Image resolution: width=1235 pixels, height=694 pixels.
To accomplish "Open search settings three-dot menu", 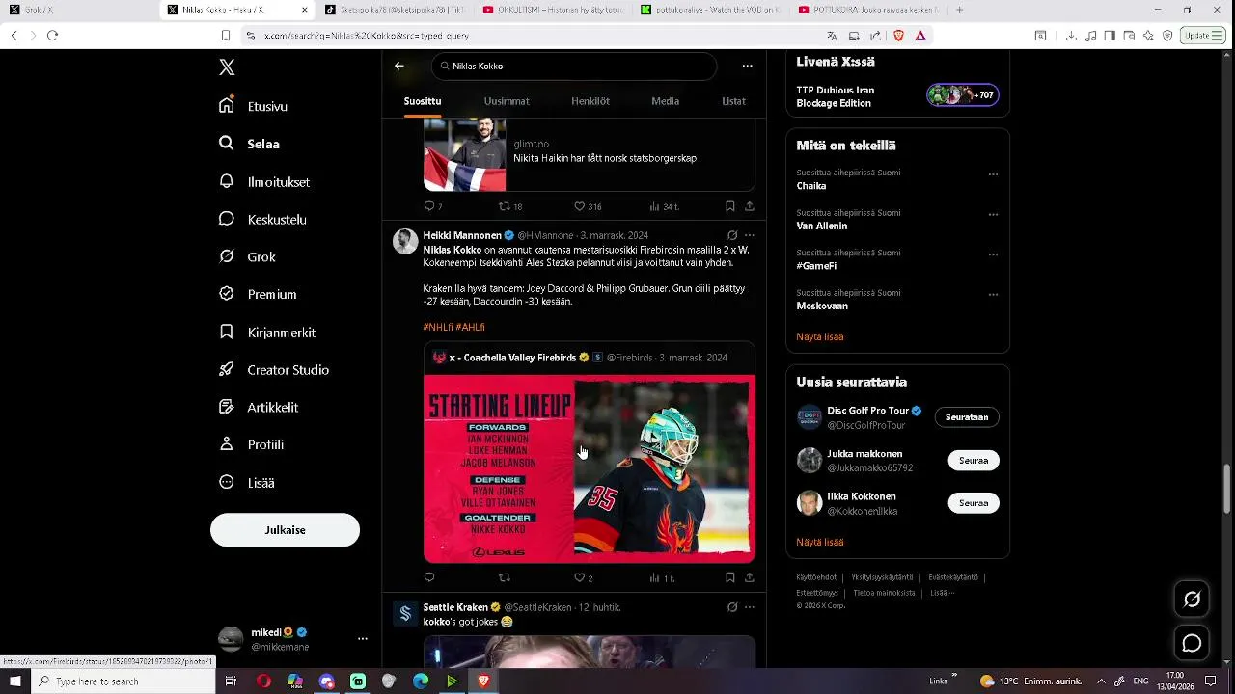I will point(747,66).
